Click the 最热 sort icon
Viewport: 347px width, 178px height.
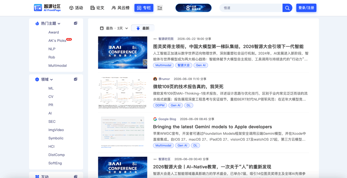[x=102, y=28]
